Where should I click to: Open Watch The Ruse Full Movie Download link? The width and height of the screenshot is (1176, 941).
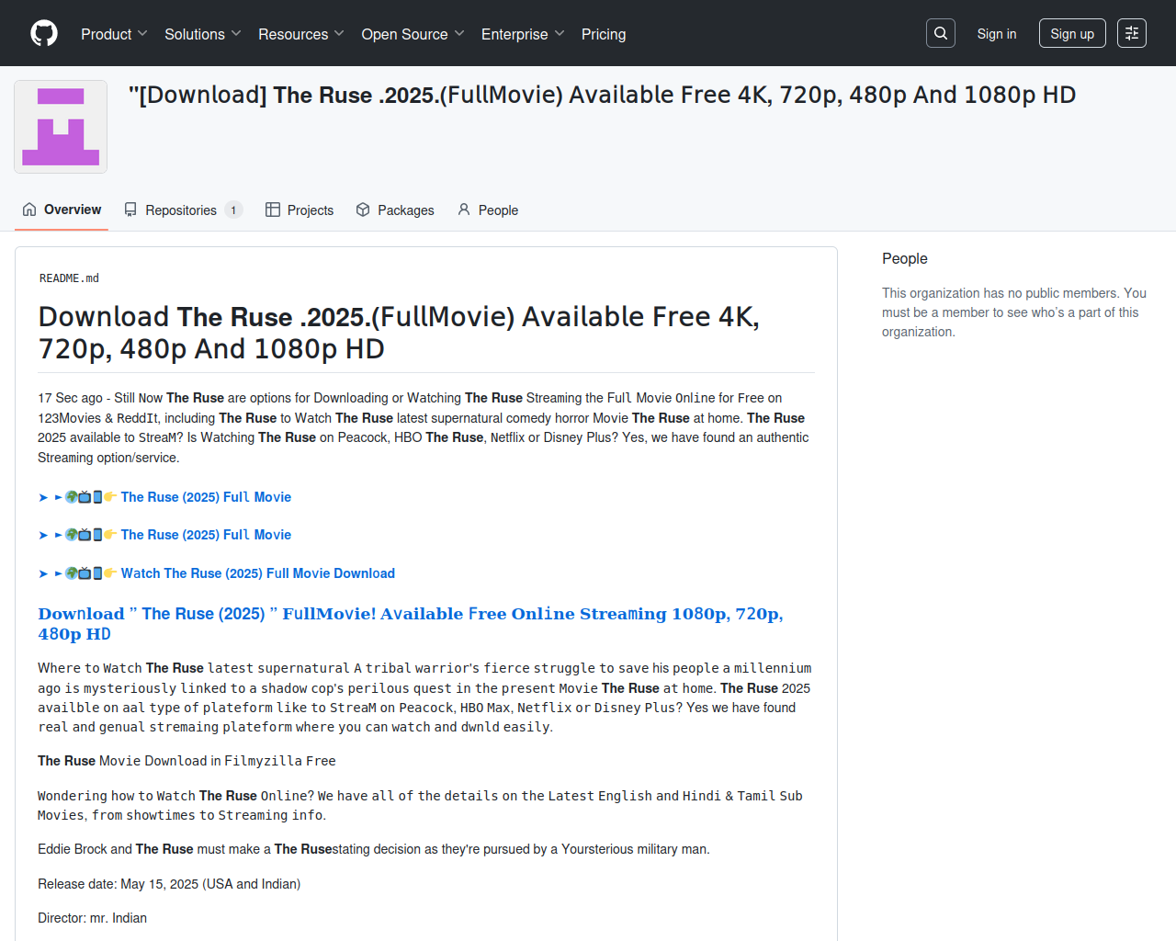pyautogui.click(x=257, y=573)
